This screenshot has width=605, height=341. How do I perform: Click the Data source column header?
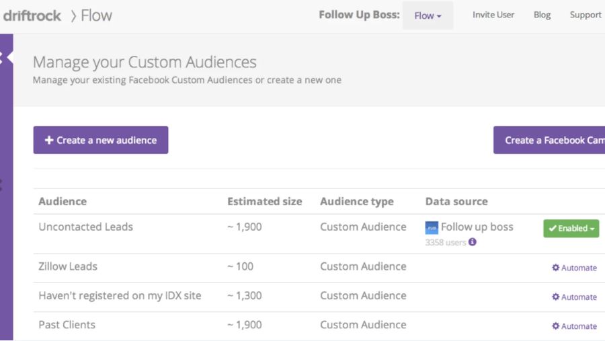point(456,202)
